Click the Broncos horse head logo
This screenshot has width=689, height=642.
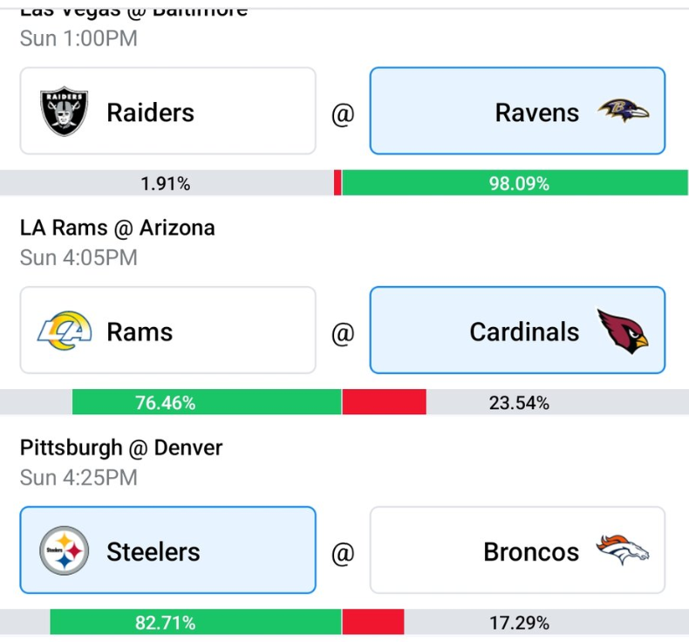click(x=624, y=550)
